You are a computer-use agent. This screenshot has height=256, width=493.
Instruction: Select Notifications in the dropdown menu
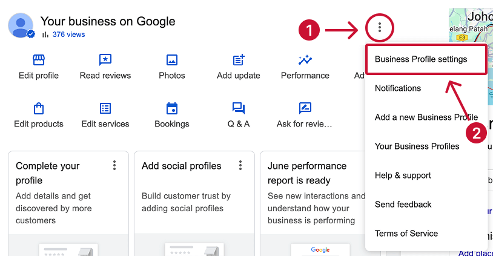[x=426, y=88]
